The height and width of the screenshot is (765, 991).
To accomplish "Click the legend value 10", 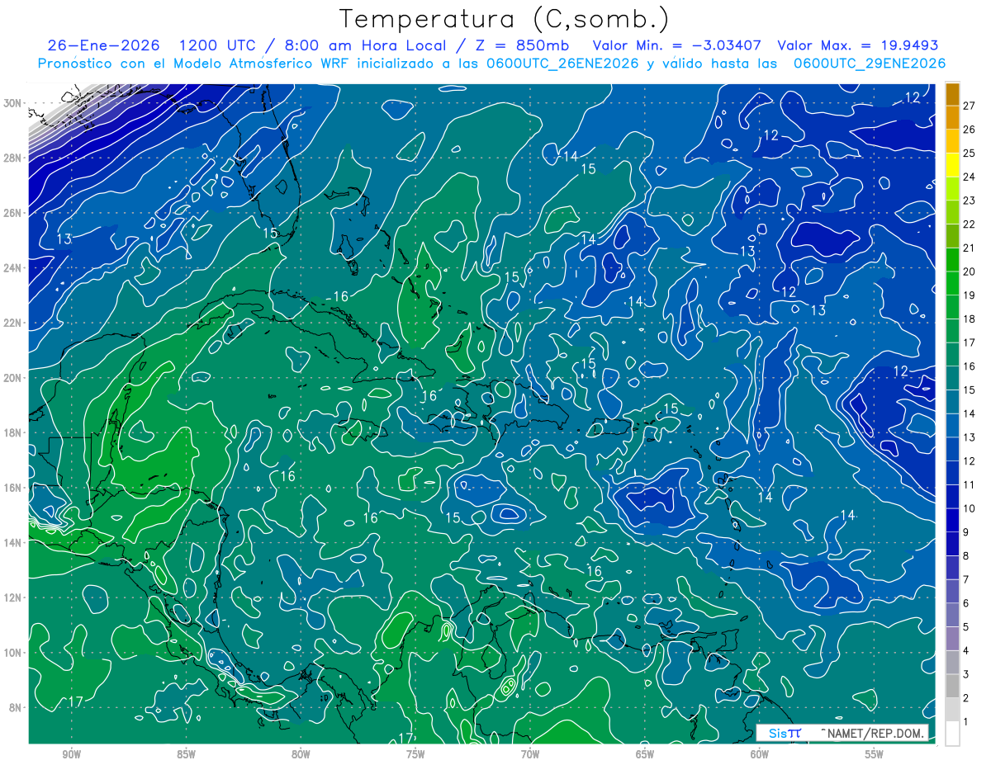I will [970, 508].
